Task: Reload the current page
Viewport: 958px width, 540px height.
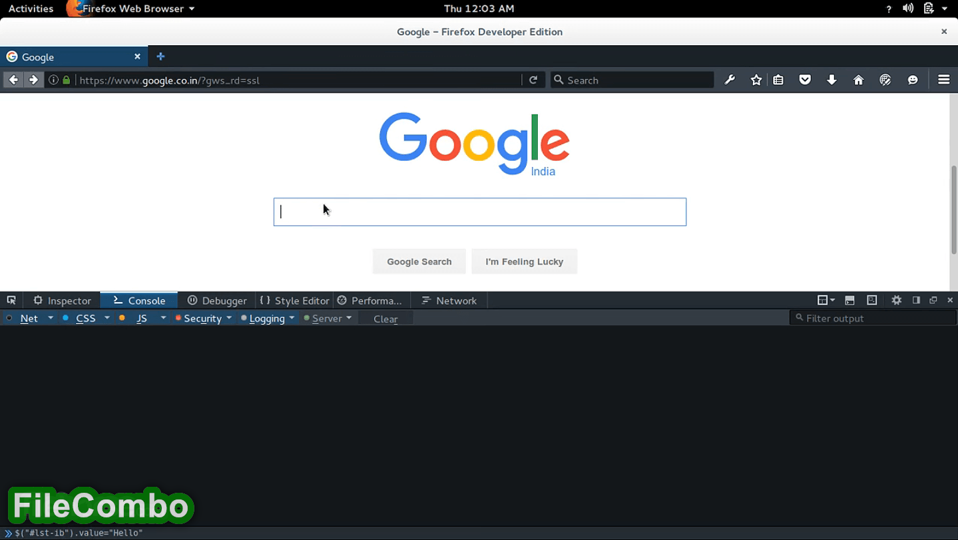Action: (x=533, y=80)
